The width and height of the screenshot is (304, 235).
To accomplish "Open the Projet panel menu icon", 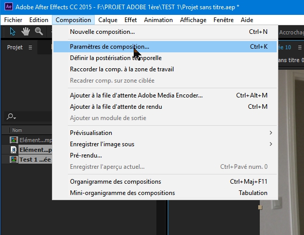I will (30, 47).
